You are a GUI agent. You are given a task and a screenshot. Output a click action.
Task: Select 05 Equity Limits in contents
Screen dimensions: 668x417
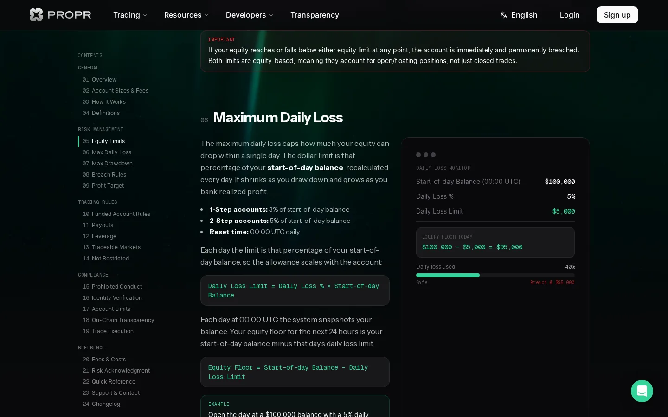pos(104,141)
